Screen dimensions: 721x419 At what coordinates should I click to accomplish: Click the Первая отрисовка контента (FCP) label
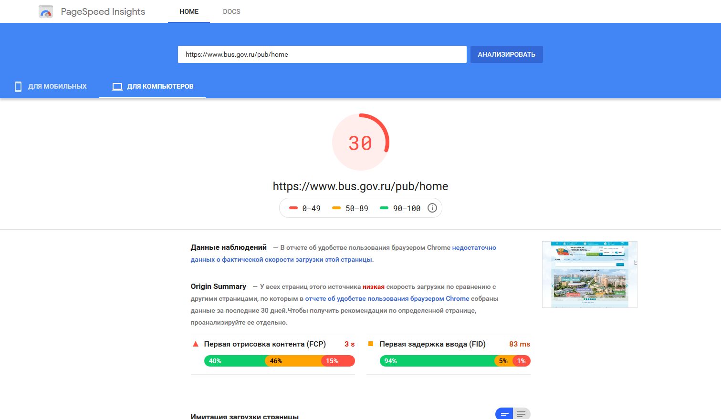click(265, 344)
